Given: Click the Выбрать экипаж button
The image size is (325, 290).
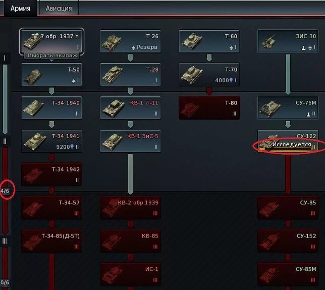Looking at the screenshot, I should click(x=52, y=55).
